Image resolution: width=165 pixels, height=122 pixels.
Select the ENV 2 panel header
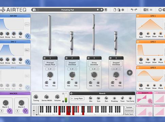13,42
